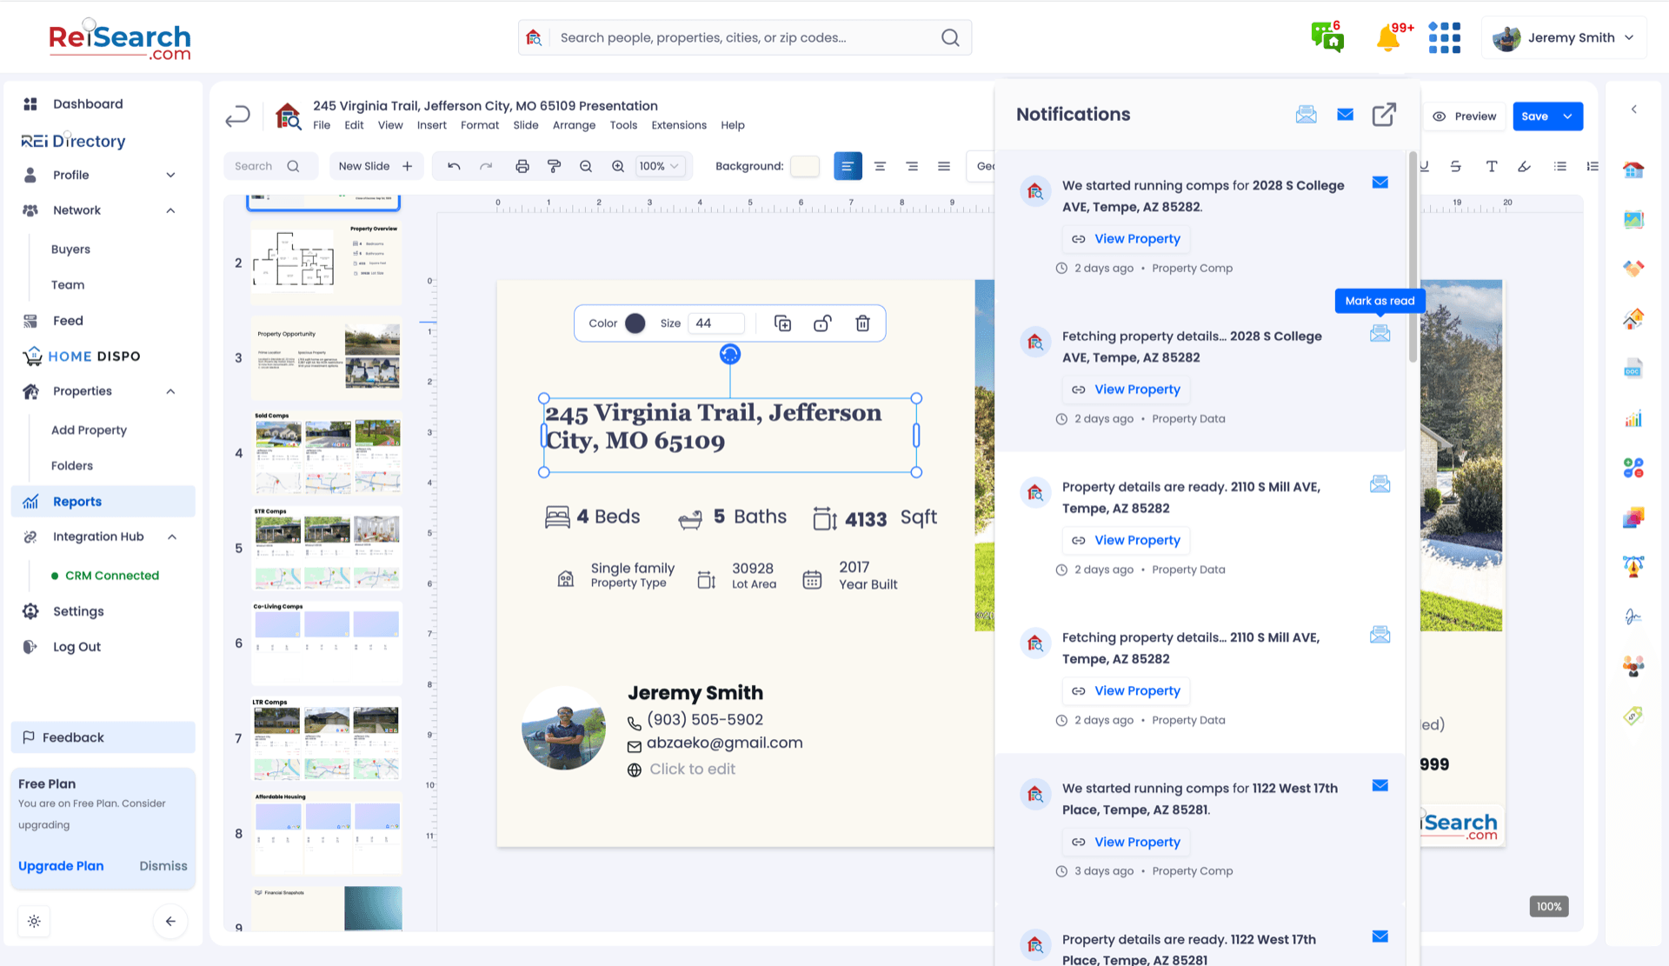
Task: Toggle left text alignment button
Action: tap(848, 166)
